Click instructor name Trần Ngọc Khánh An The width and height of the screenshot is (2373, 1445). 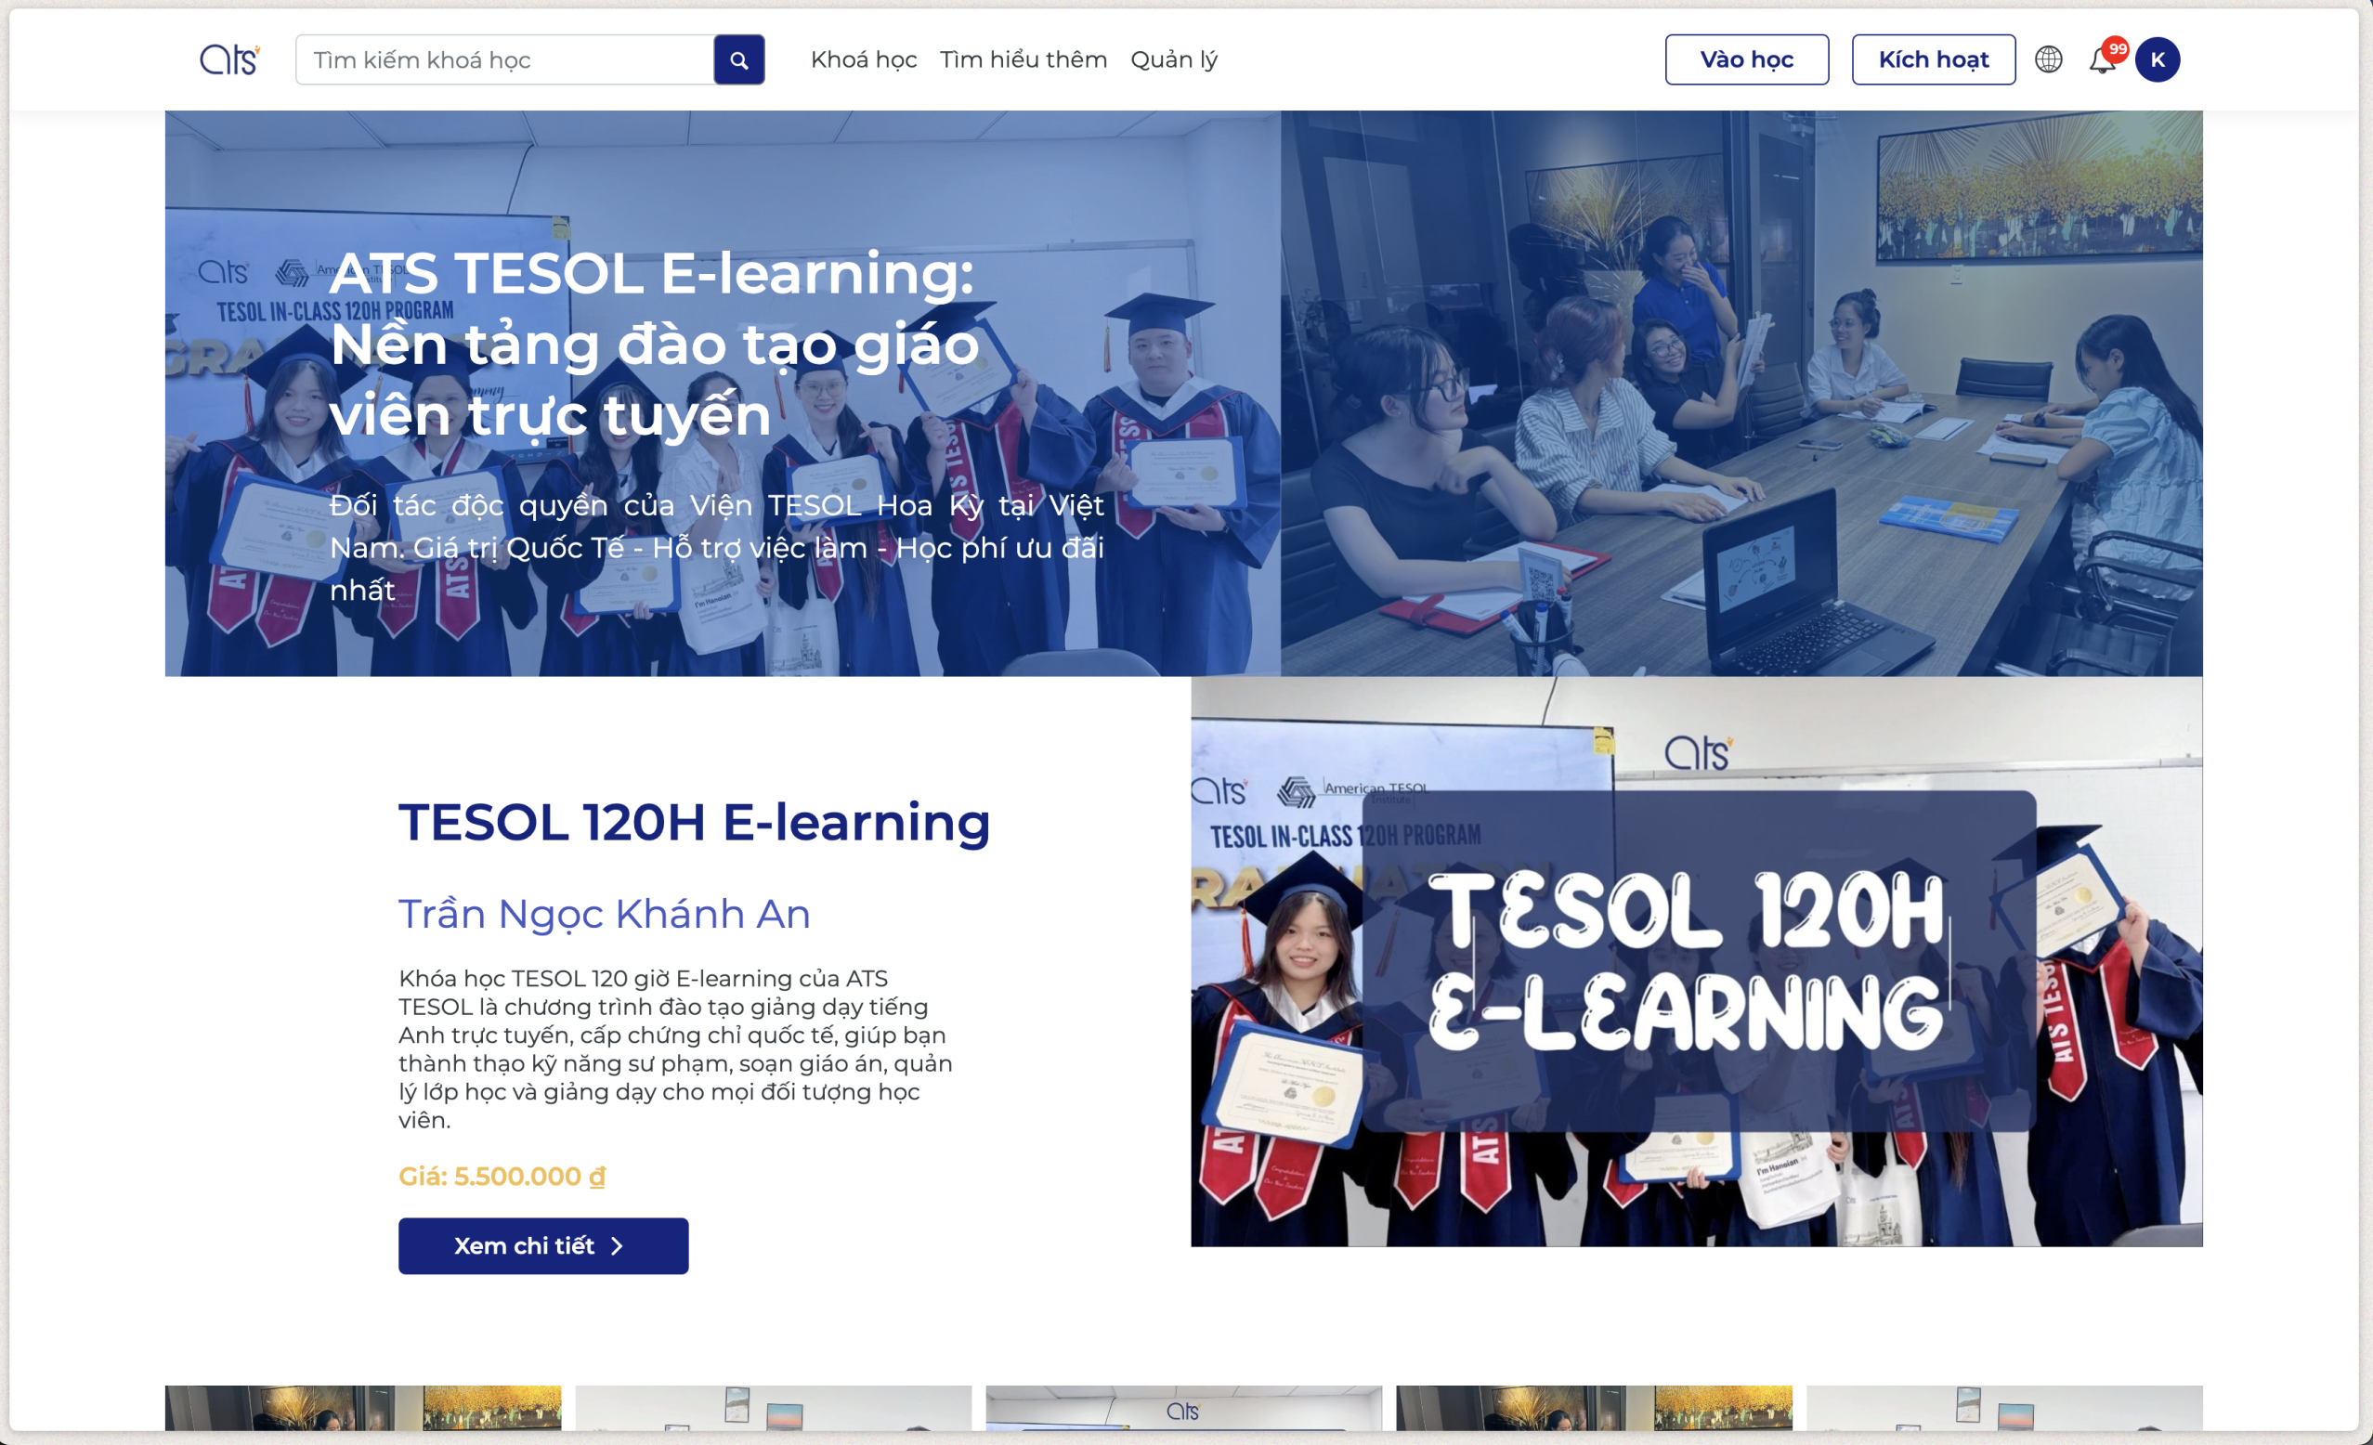[604, 914]
